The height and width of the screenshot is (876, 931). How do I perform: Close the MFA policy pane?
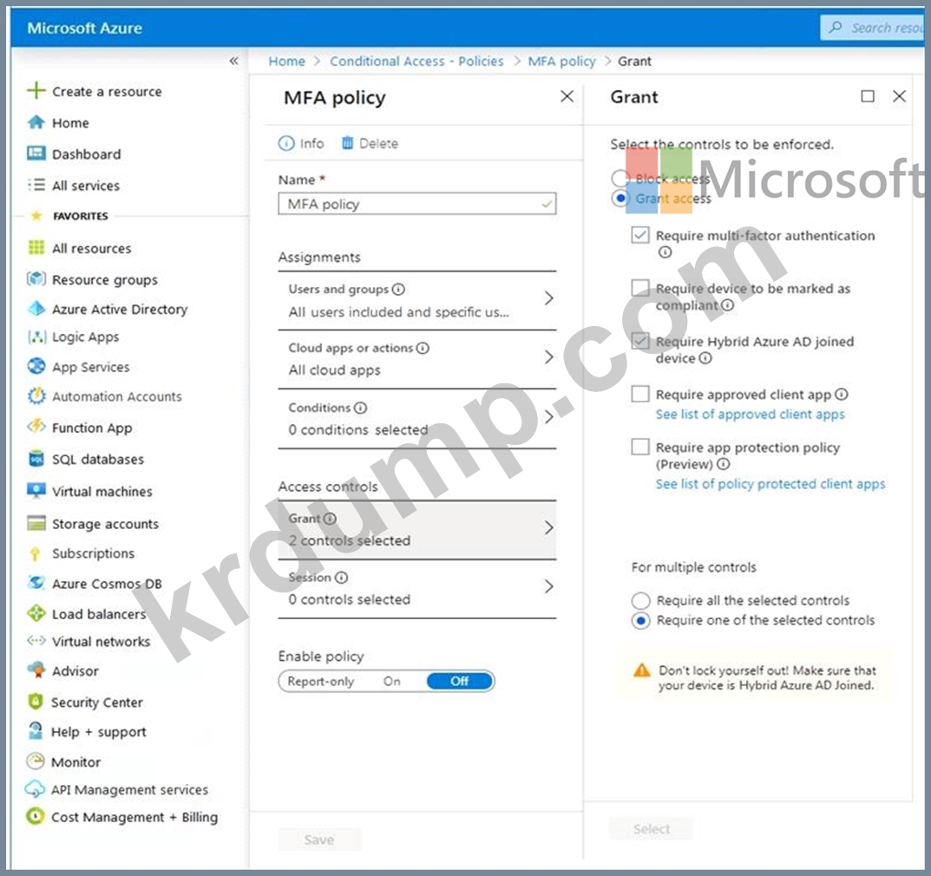point(567,96)
